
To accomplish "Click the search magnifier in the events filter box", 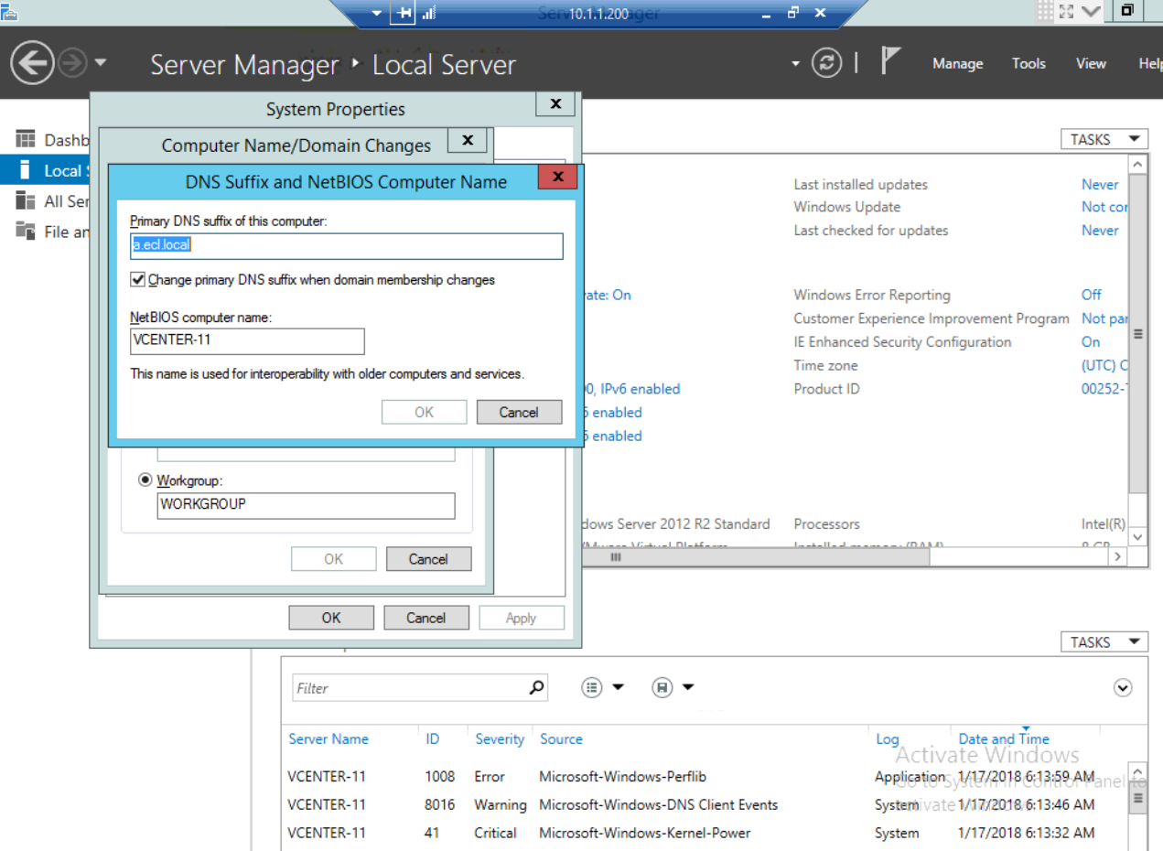I will tap(537, 686).
